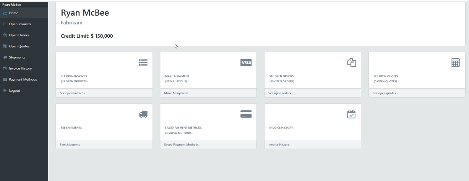Click the 'SAVED PAYMENT METHODS' card title

(x=183, y=128)
